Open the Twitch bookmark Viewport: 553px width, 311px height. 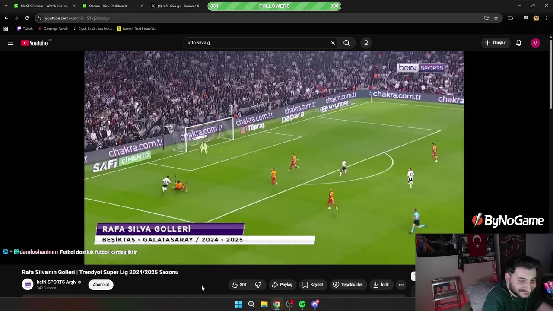pos(25,29)
